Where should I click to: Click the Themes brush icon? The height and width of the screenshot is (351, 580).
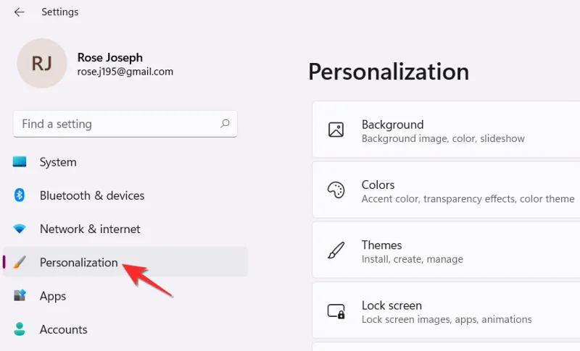click(x=336, y=251)
